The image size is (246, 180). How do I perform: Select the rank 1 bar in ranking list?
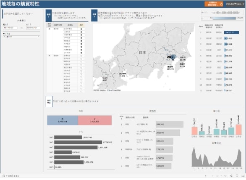click(x=231, y=32)
